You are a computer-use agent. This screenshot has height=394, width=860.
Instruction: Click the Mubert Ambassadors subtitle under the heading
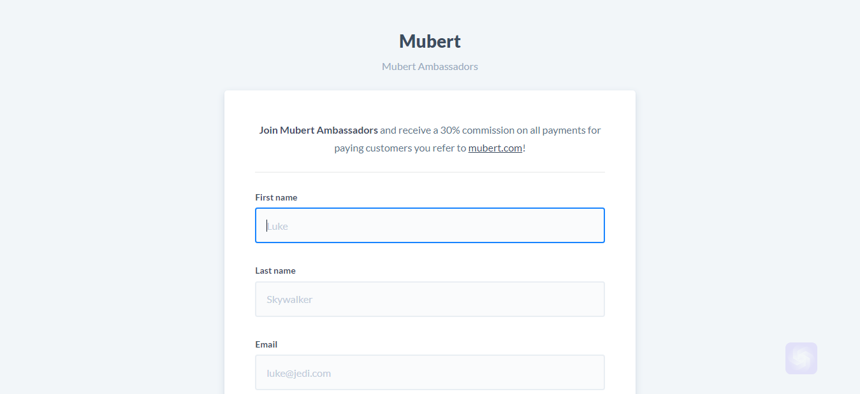pyautogui.click(x=430, y=66)
